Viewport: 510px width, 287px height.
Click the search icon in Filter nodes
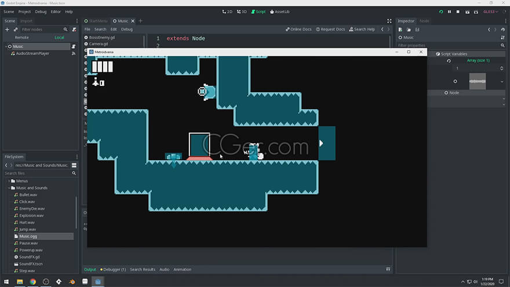click(x=65, y=30)
